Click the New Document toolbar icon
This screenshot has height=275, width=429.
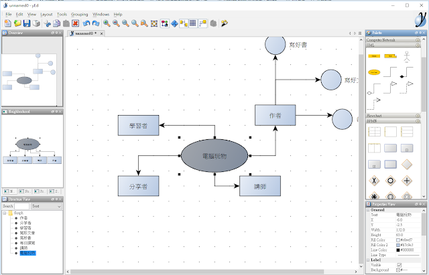[x=8, y=23]
